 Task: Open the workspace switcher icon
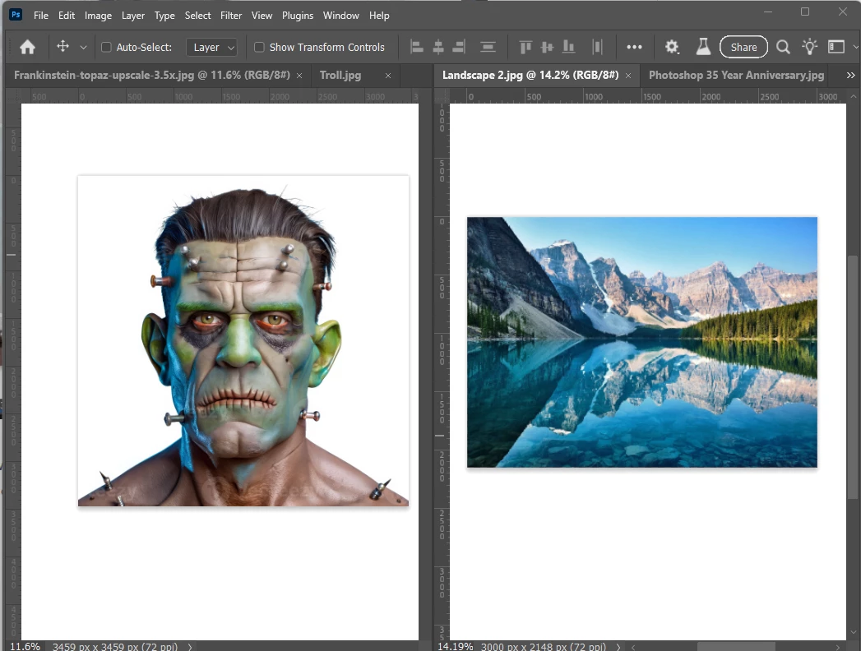836,47
